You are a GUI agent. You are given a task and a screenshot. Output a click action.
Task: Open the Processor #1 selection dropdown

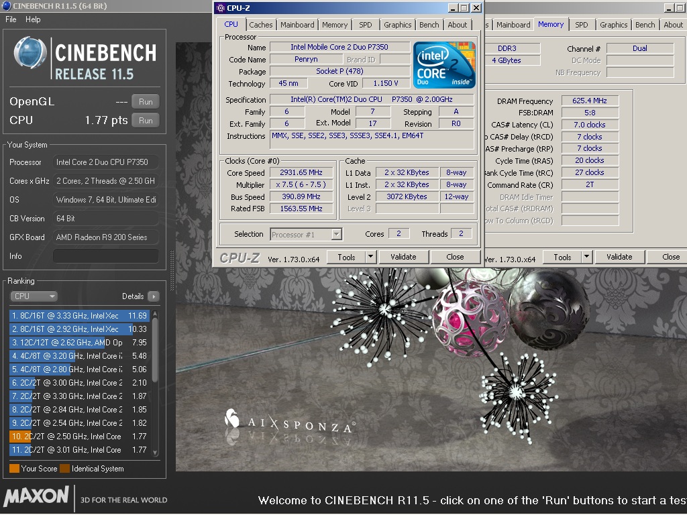click(306, 234)
